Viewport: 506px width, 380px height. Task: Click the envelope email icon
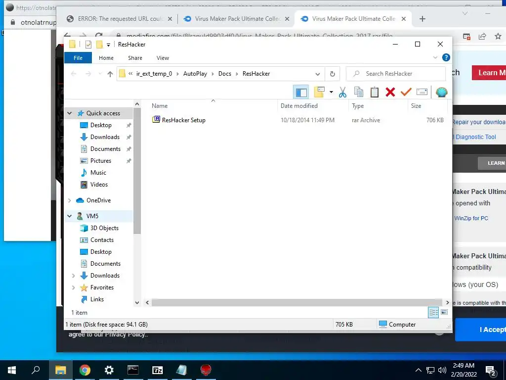422,92
